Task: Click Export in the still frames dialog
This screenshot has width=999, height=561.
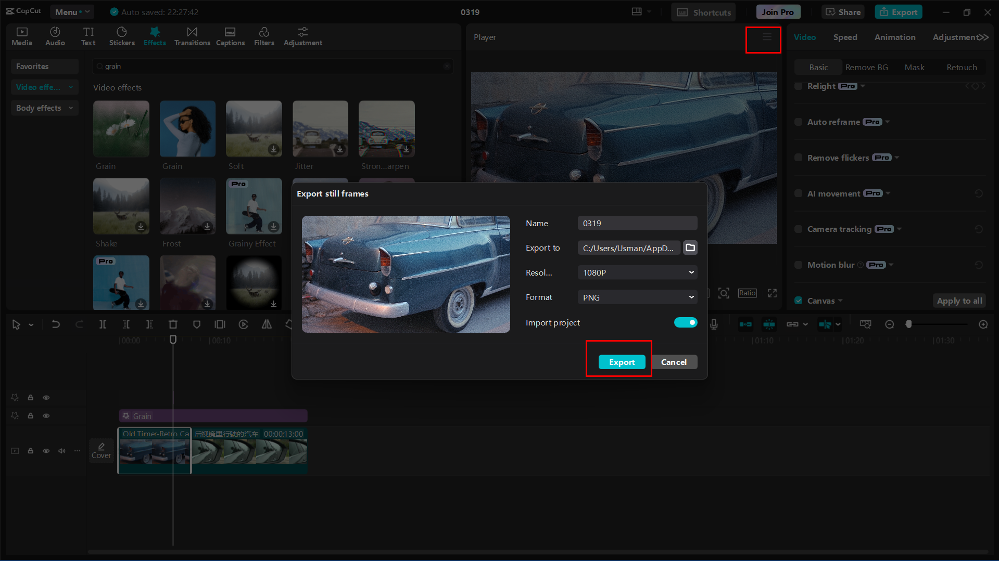Action: 622,362
